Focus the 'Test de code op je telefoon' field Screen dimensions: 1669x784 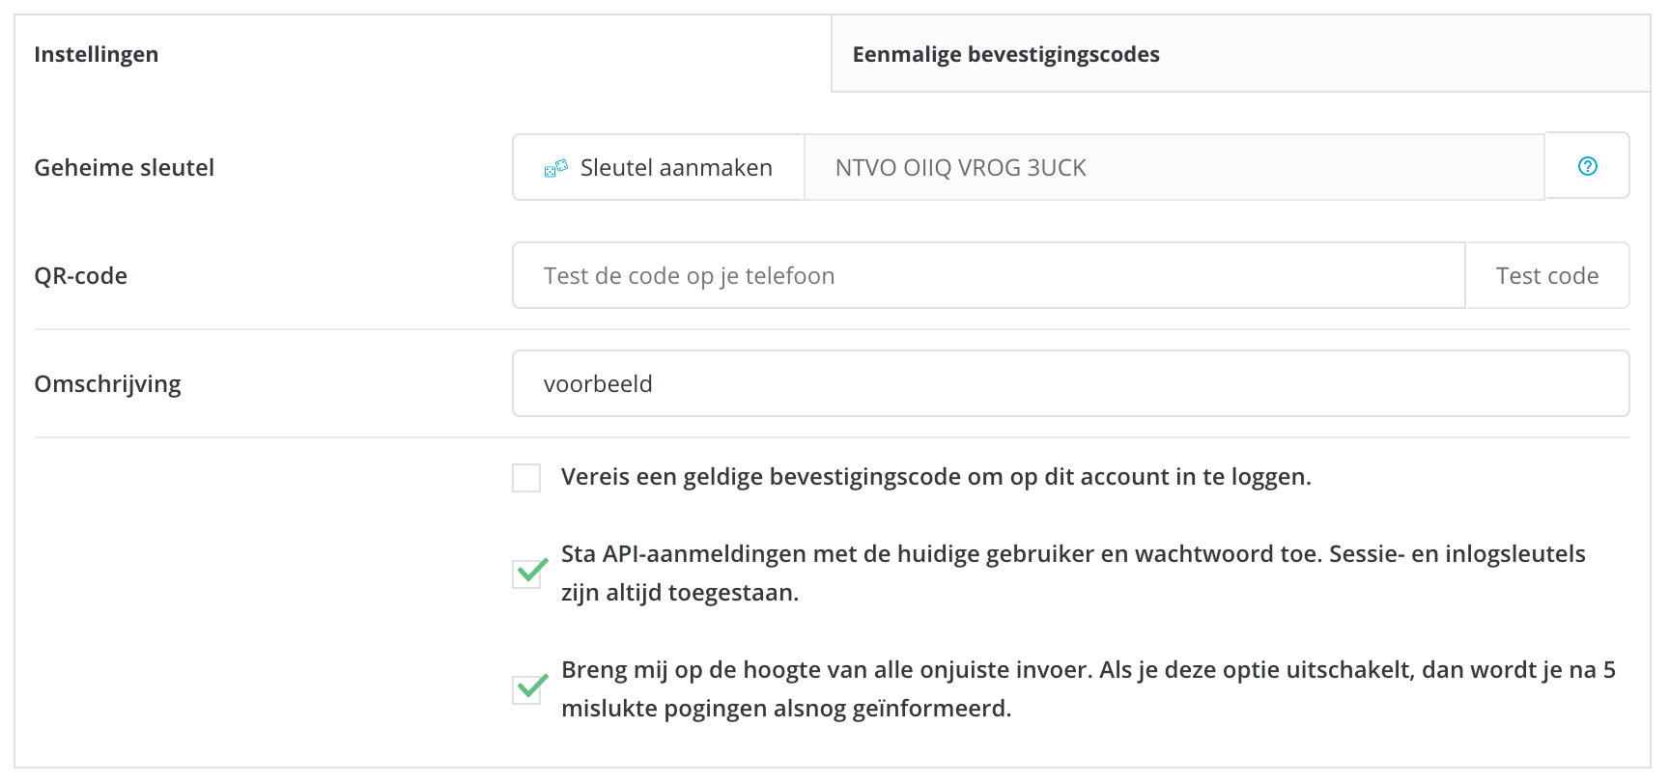coord(989,275)
